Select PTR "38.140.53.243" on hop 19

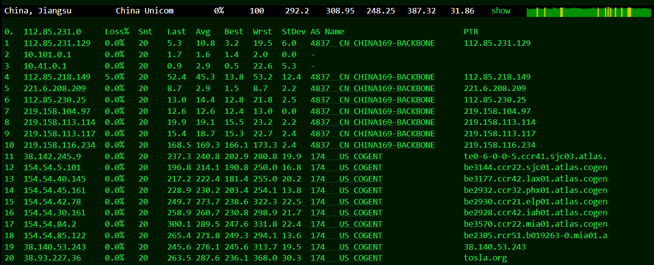click(x=495, y=247)
